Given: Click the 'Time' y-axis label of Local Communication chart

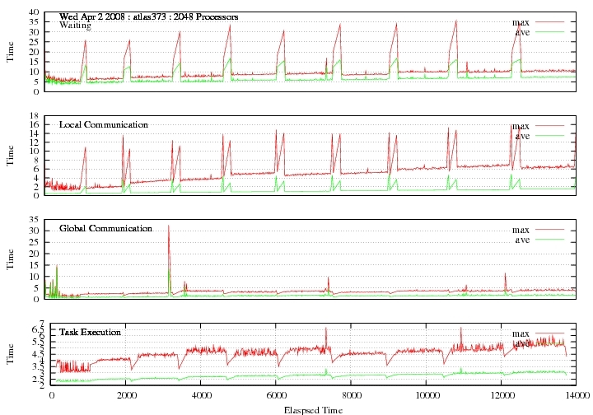Looking at the screenshot, I should coord(10,156).
